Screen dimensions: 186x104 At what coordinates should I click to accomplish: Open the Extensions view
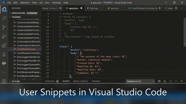tap(4, 45)
